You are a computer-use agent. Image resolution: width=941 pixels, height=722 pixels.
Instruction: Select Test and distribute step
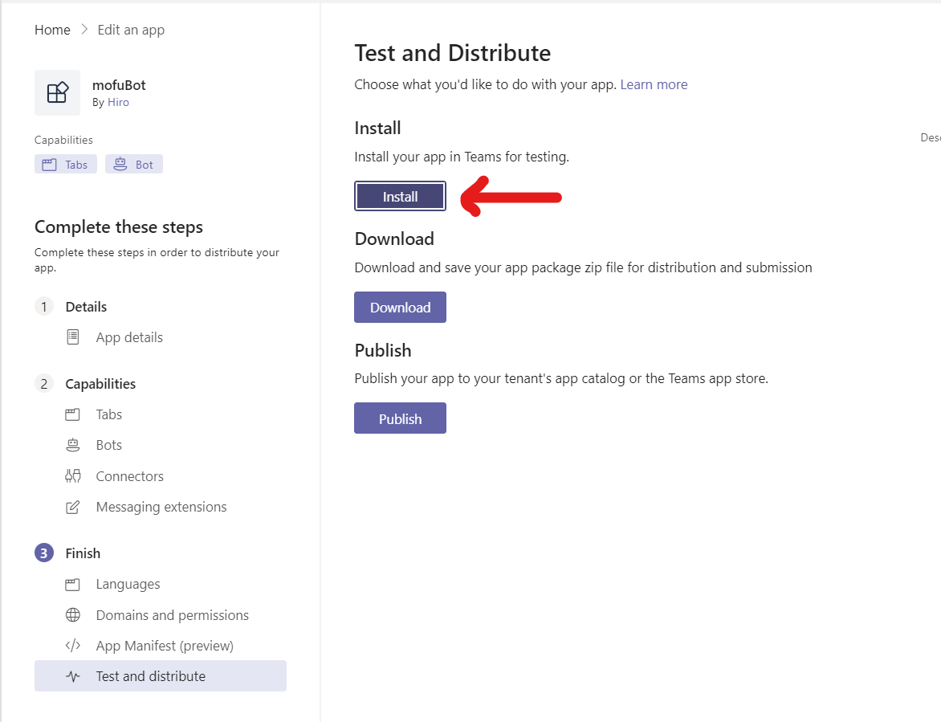[x=161, y=675]
